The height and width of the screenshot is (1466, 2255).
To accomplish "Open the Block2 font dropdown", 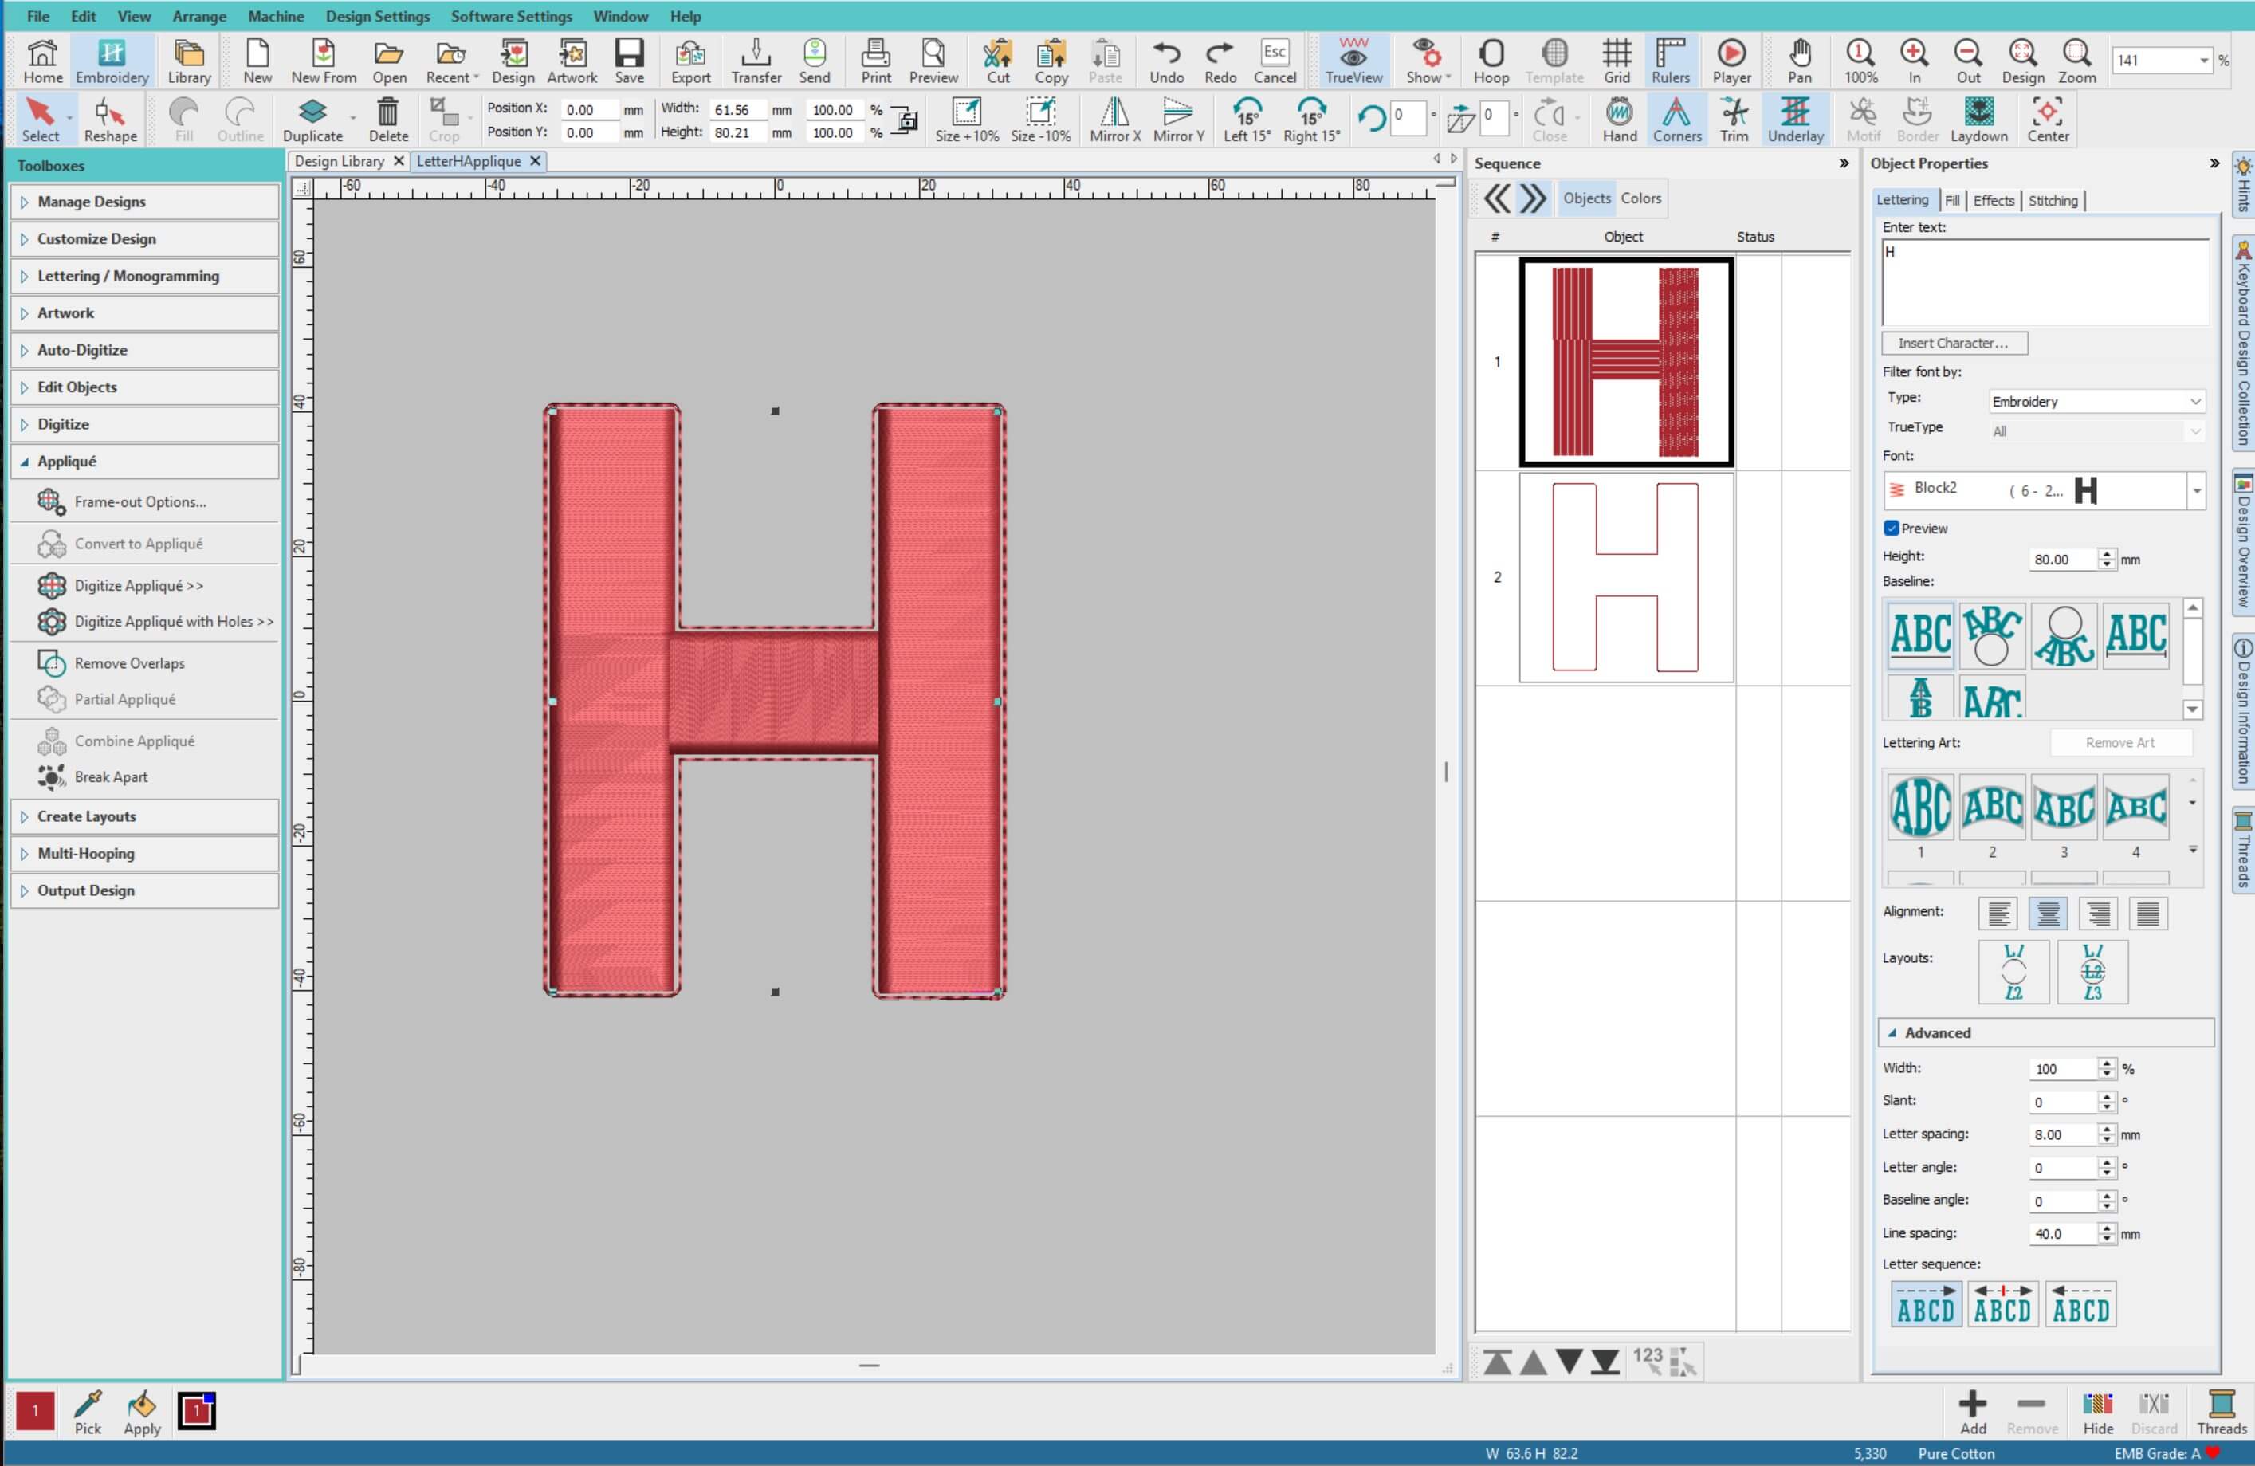I will tap(2195, 491).
